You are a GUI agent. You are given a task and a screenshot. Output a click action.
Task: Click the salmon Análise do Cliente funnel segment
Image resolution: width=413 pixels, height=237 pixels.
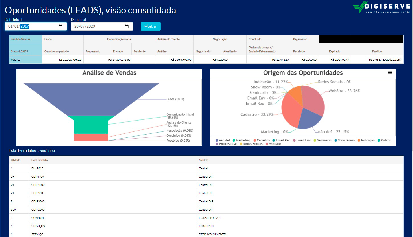pos(91,137)
